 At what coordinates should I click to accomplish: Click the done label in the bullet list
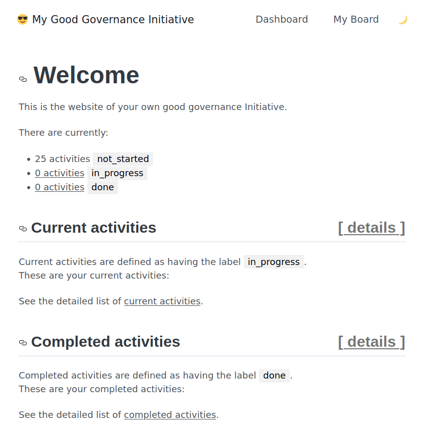coord(102,187)
